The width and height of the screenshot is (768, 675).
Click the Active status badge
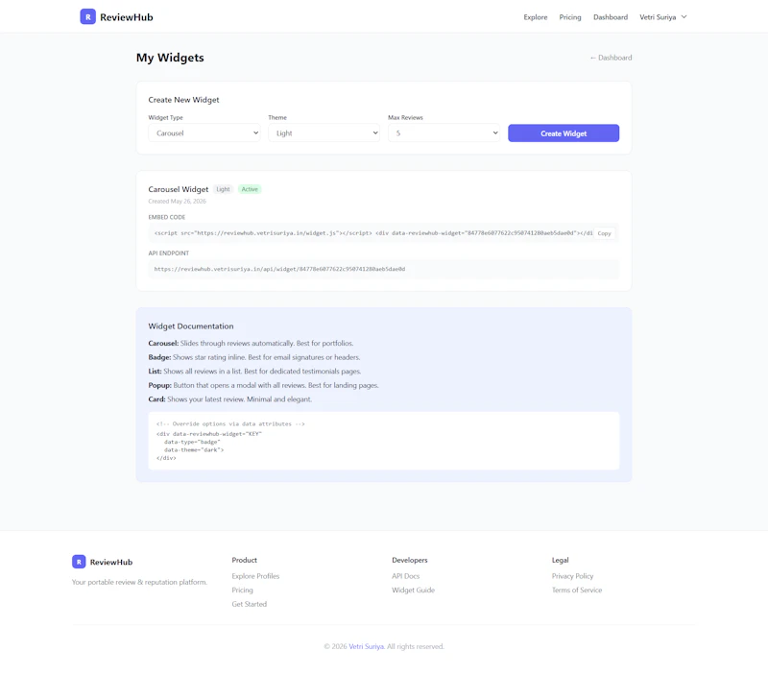pyautogui.click(x=250, y=189)
